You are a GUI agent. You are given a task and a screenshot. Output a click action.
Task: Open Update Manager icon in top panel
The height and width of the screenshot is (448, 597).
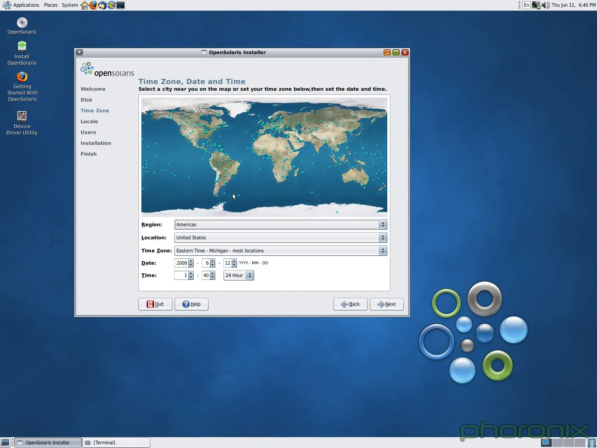pyautogui.click(x=112, y=5)
